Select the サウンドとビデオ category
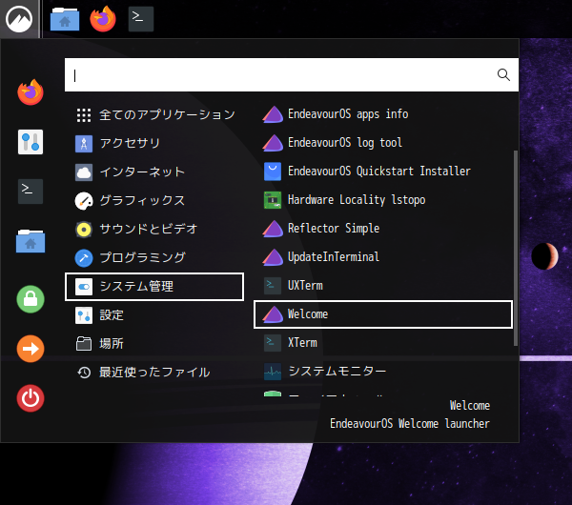572x505 pixels. click(154, 230)
